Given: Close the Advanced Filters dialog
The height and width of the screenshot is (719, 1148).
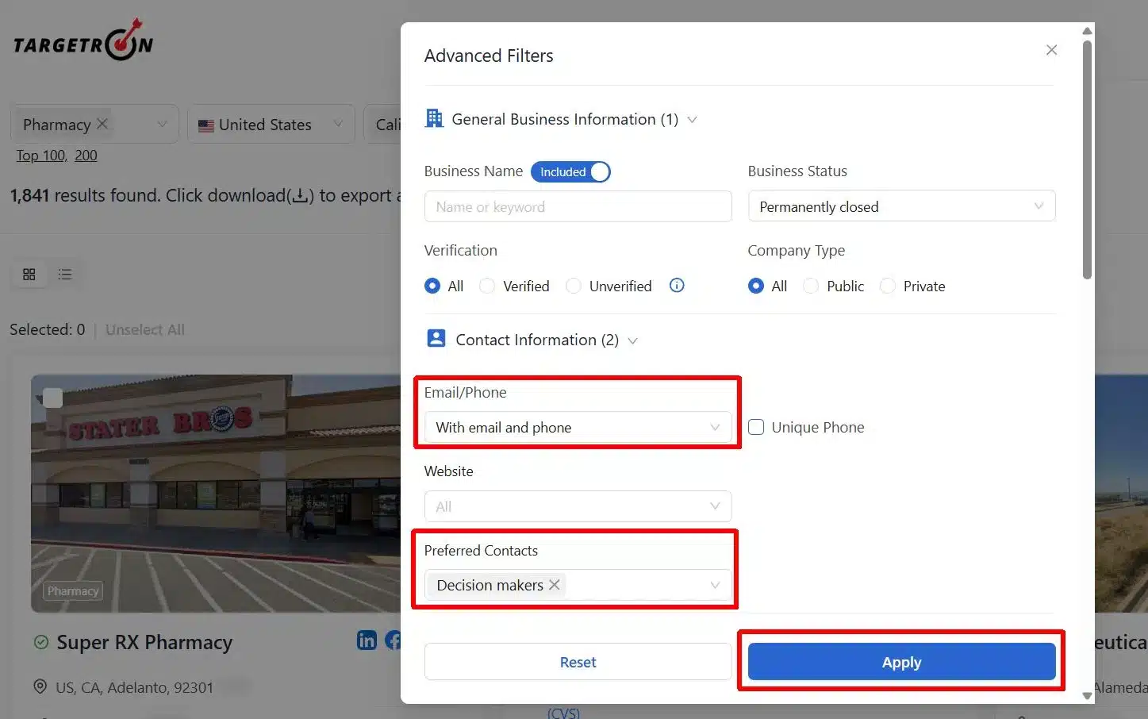Looking at the screenshot, I should [1052, 50].
